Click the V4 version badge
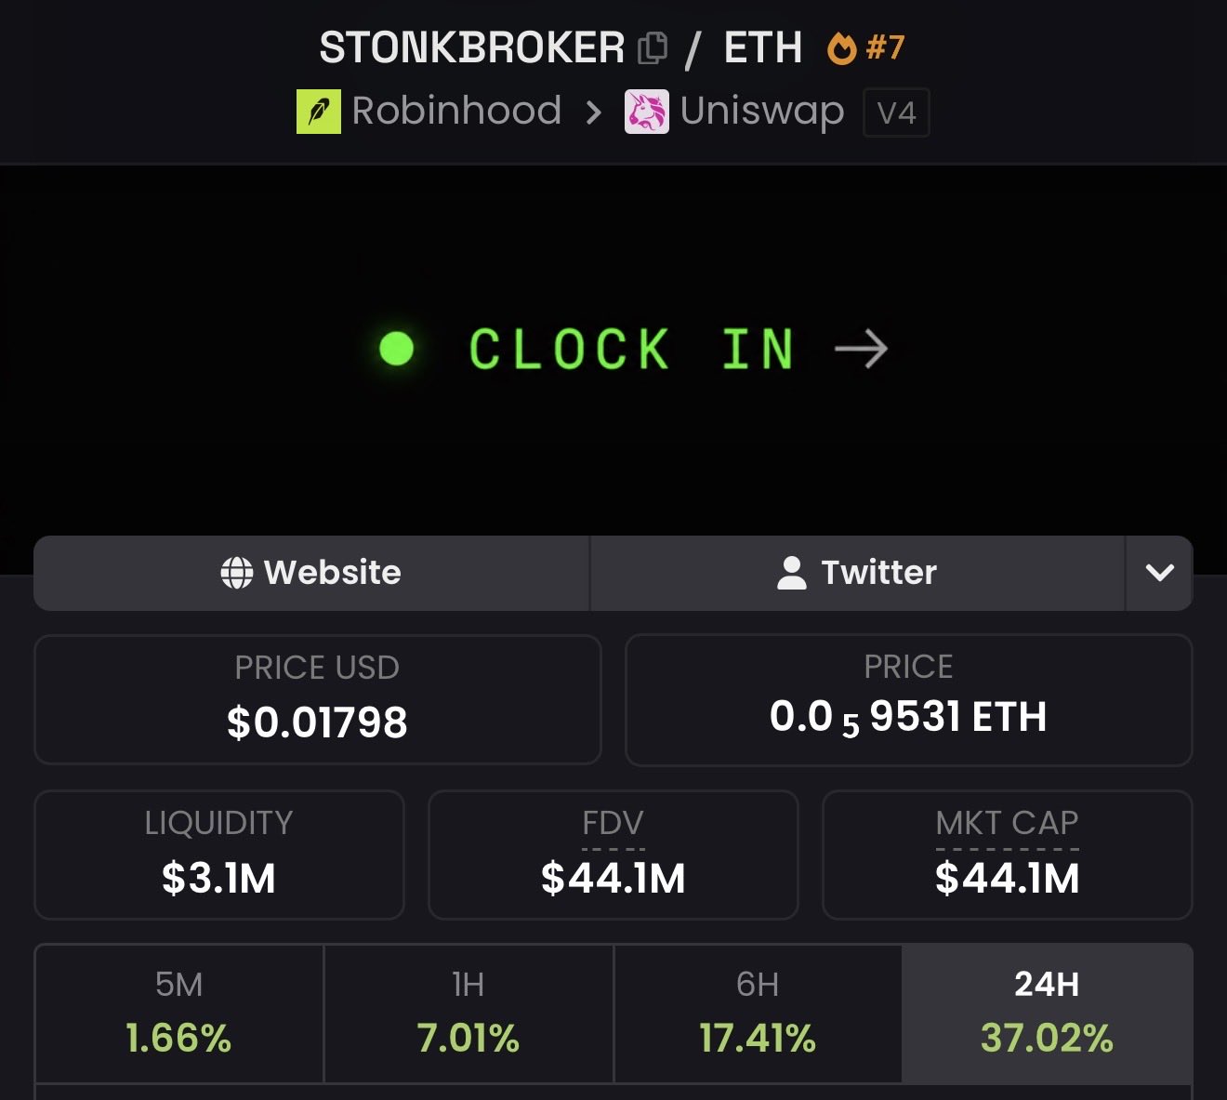Image resolution: width=1227 pixels, height=1100 pixels. pyautogui.click(x=896, y=113)
